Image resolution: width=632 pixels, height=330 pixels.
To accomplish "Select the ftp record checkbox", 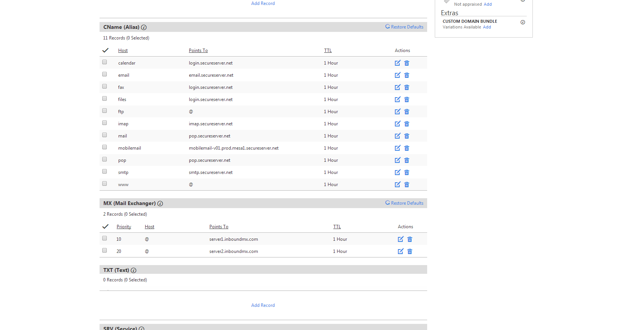I will (105, 111).
